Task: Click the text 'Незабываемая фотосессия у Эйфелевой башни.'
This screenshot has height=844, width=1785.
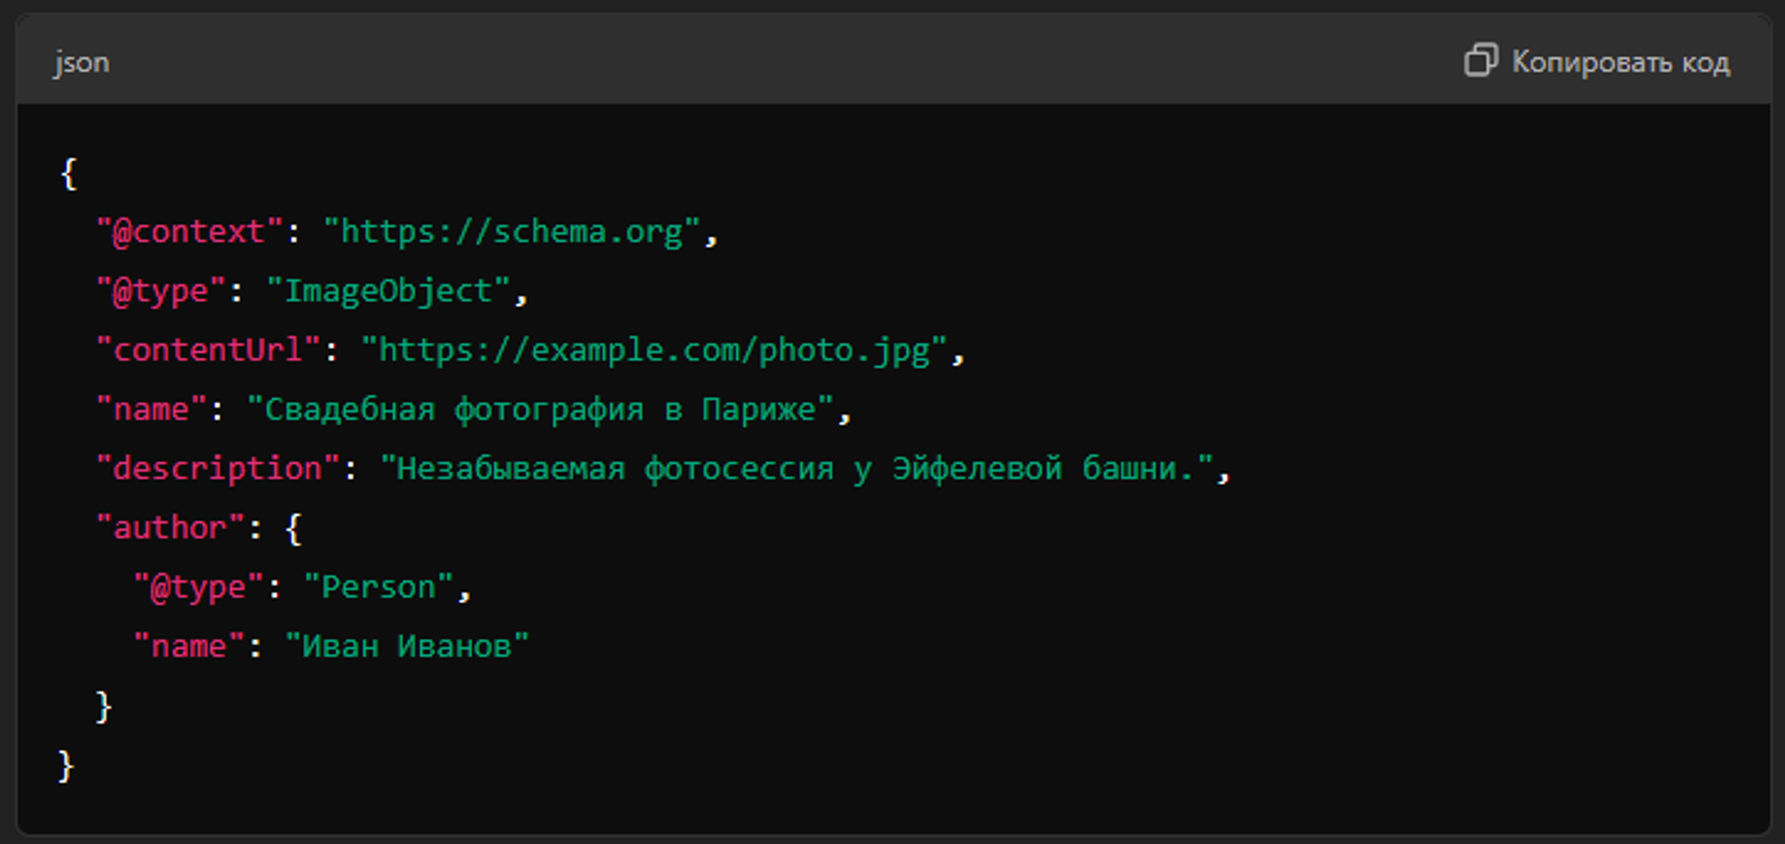Action: pos(796,468)
